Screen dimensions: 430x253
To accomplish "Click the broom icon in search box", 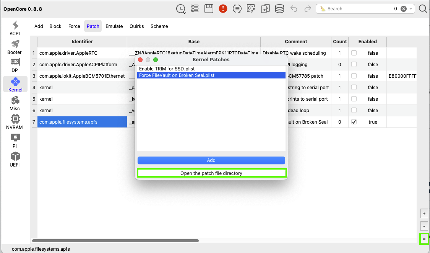I will tap(323, 9).
